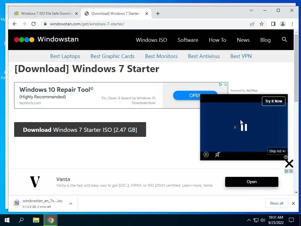Toggle mute on the video ad
The height and width of the screenshot is (226, 301).
coord(218,154)
